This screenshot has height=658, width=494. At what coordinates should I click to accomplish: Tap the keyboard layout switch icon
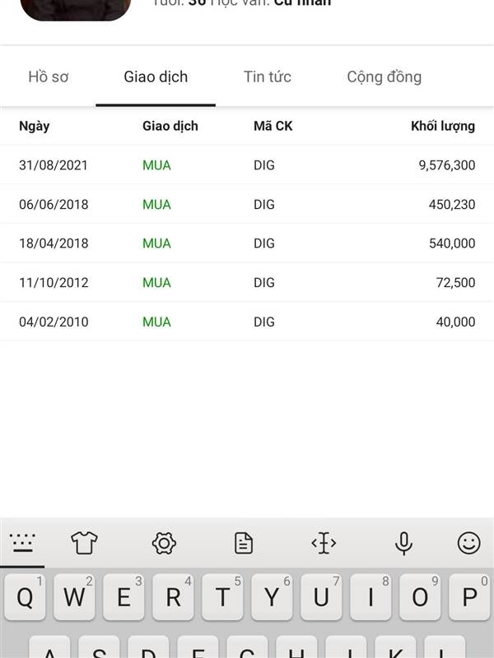22,543
